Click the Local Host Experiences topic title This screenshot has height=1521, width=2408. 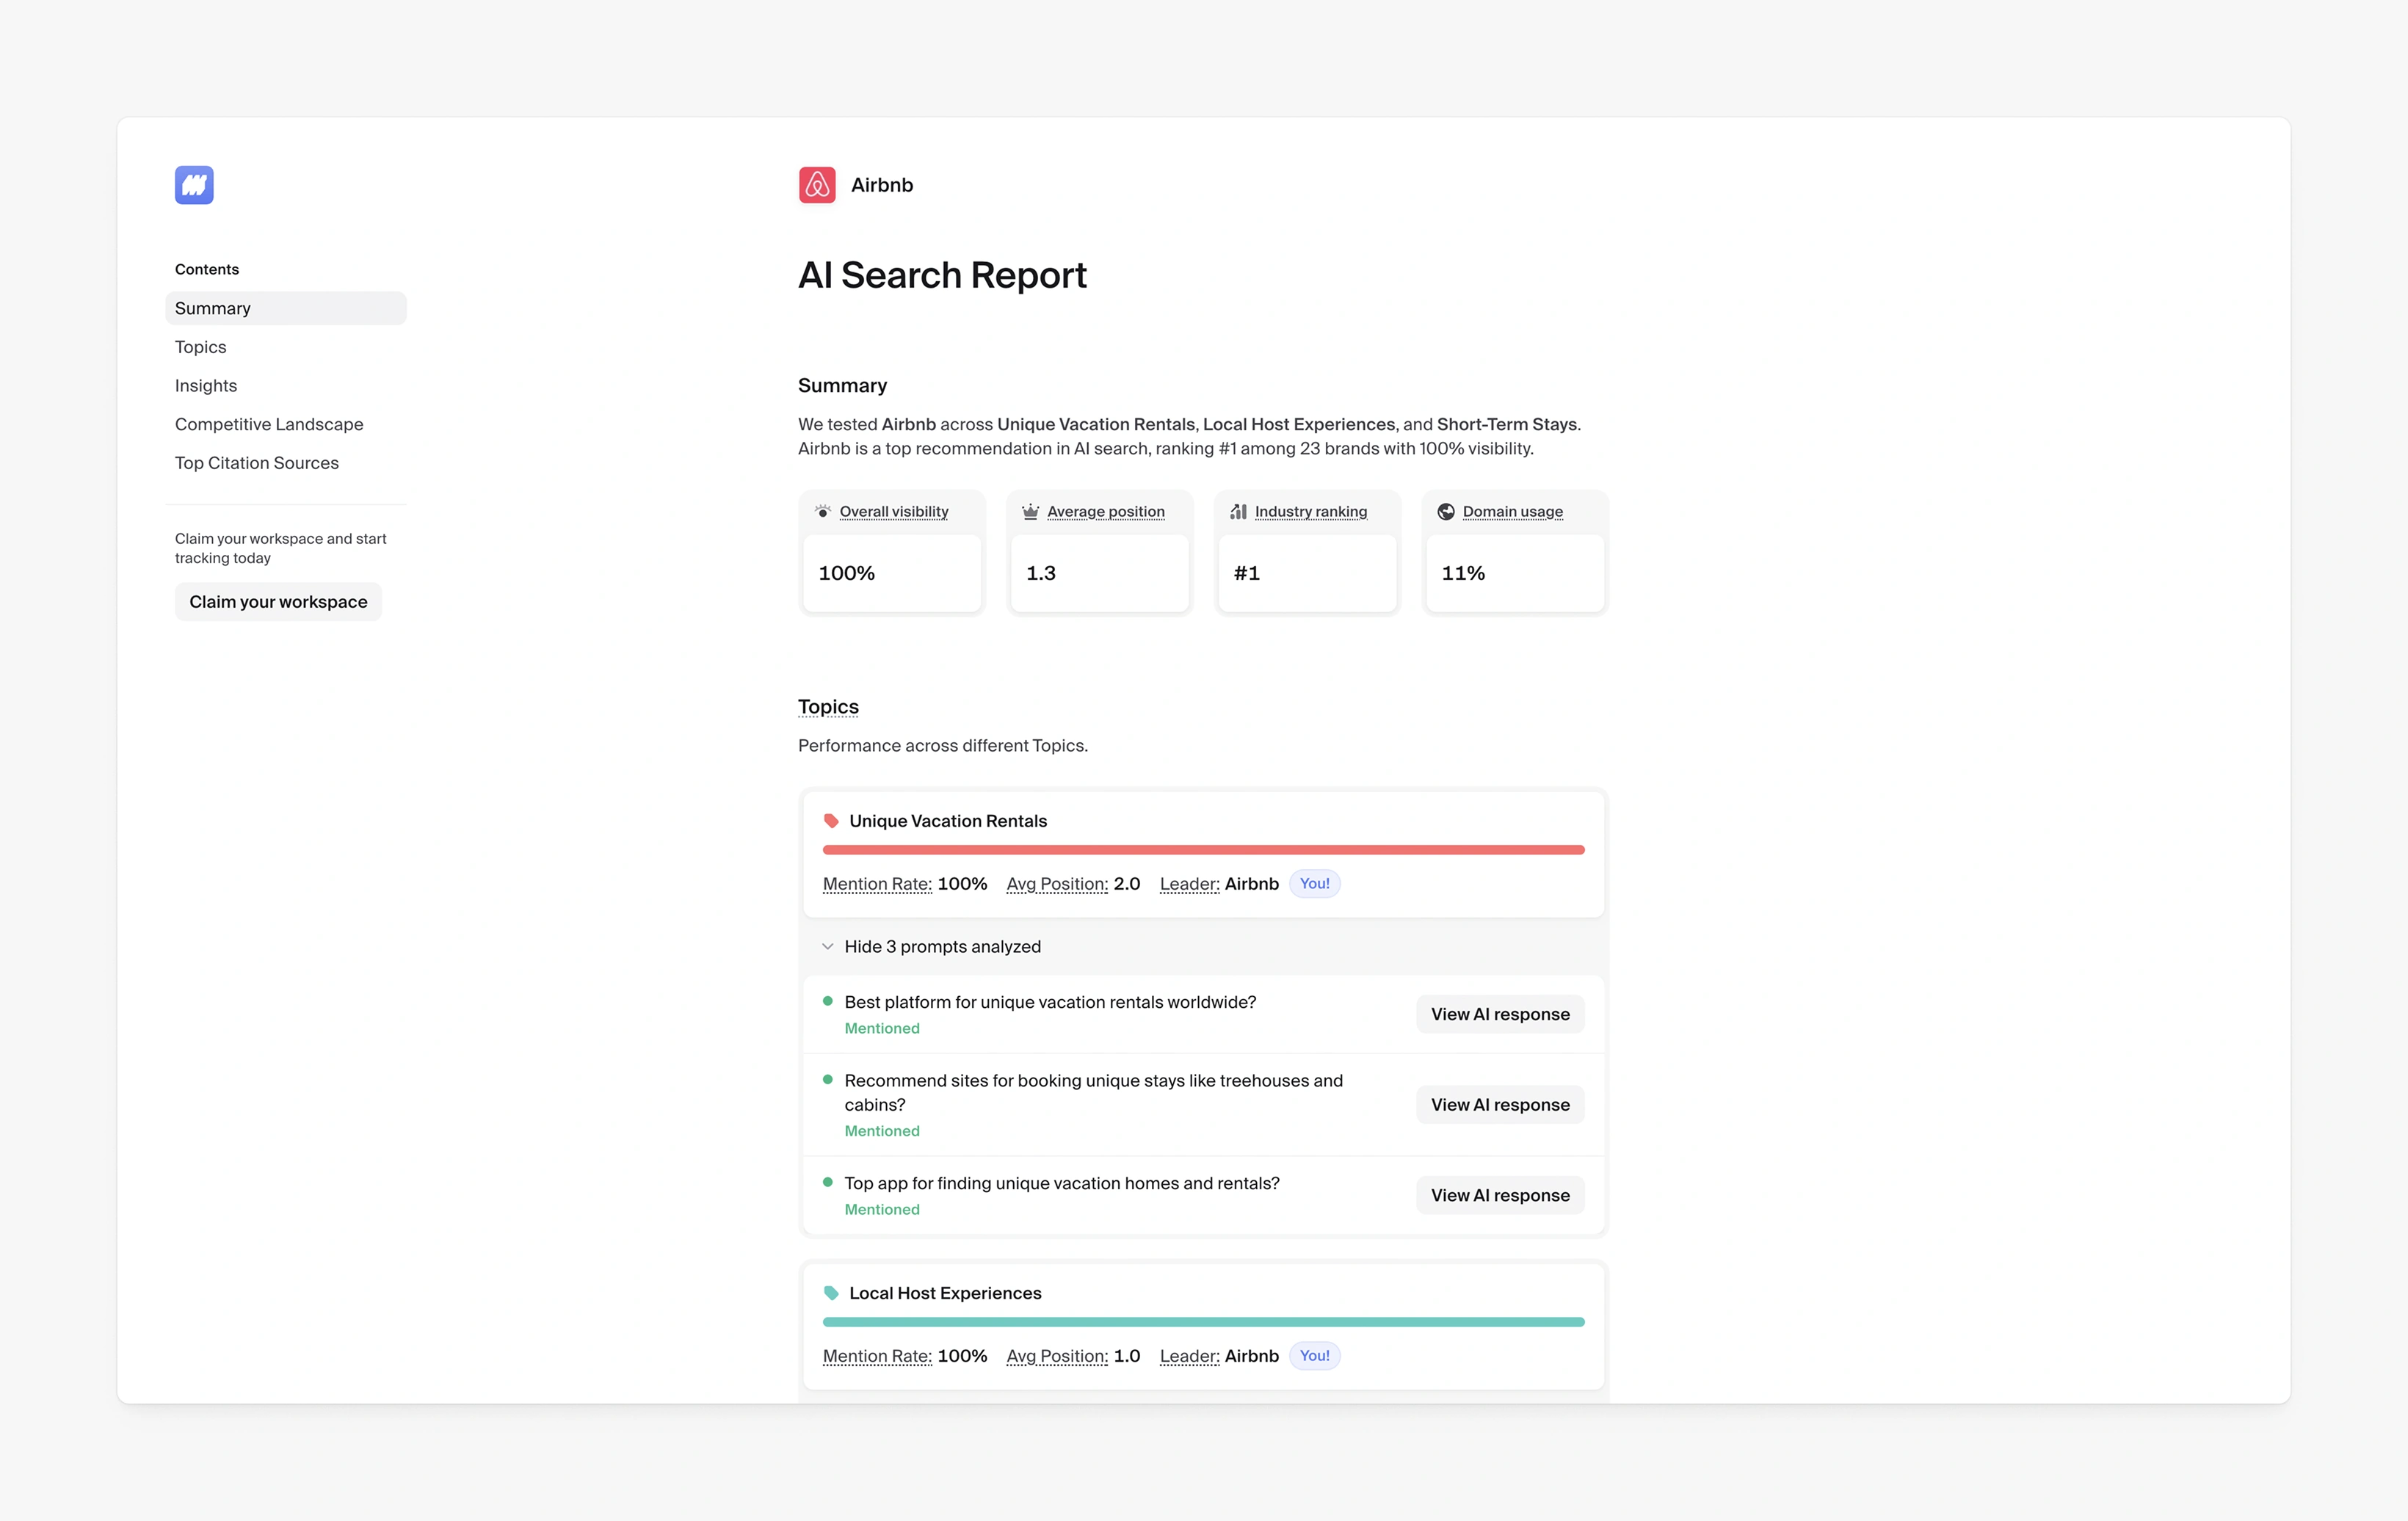click(x=945, y=1293)
